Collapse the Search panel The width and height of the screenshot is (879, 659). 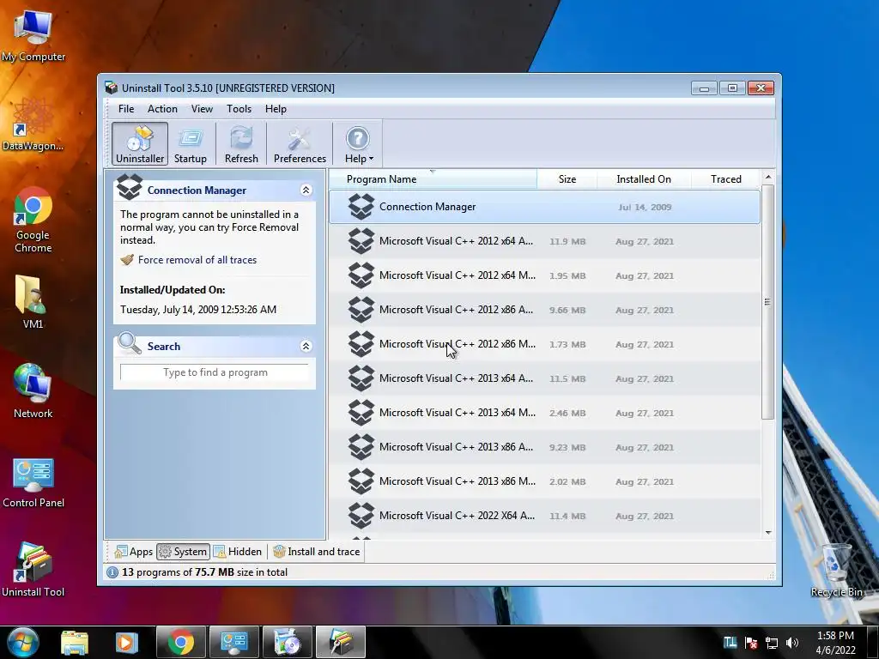click(x=306, y=346)
